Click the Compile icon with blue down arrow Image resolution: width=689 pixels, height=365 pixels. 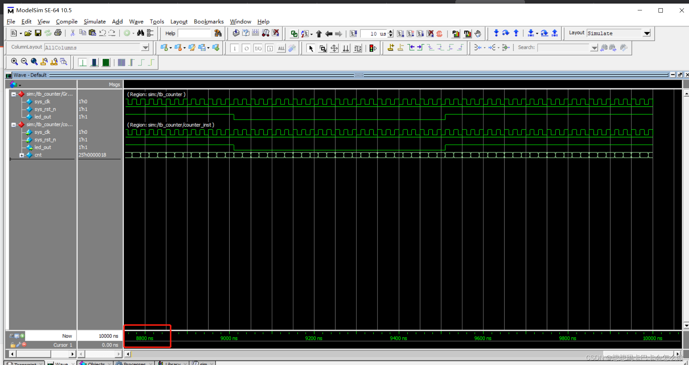pyautogui.click(x=236, y=33)
